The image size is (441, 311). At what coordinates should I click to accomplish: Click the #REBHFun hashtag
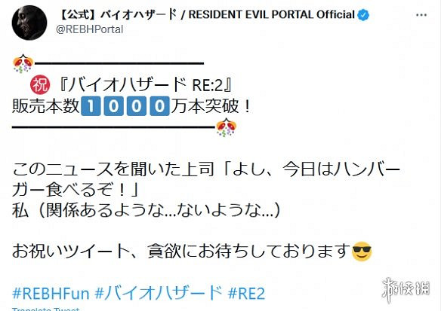(51, 294)
